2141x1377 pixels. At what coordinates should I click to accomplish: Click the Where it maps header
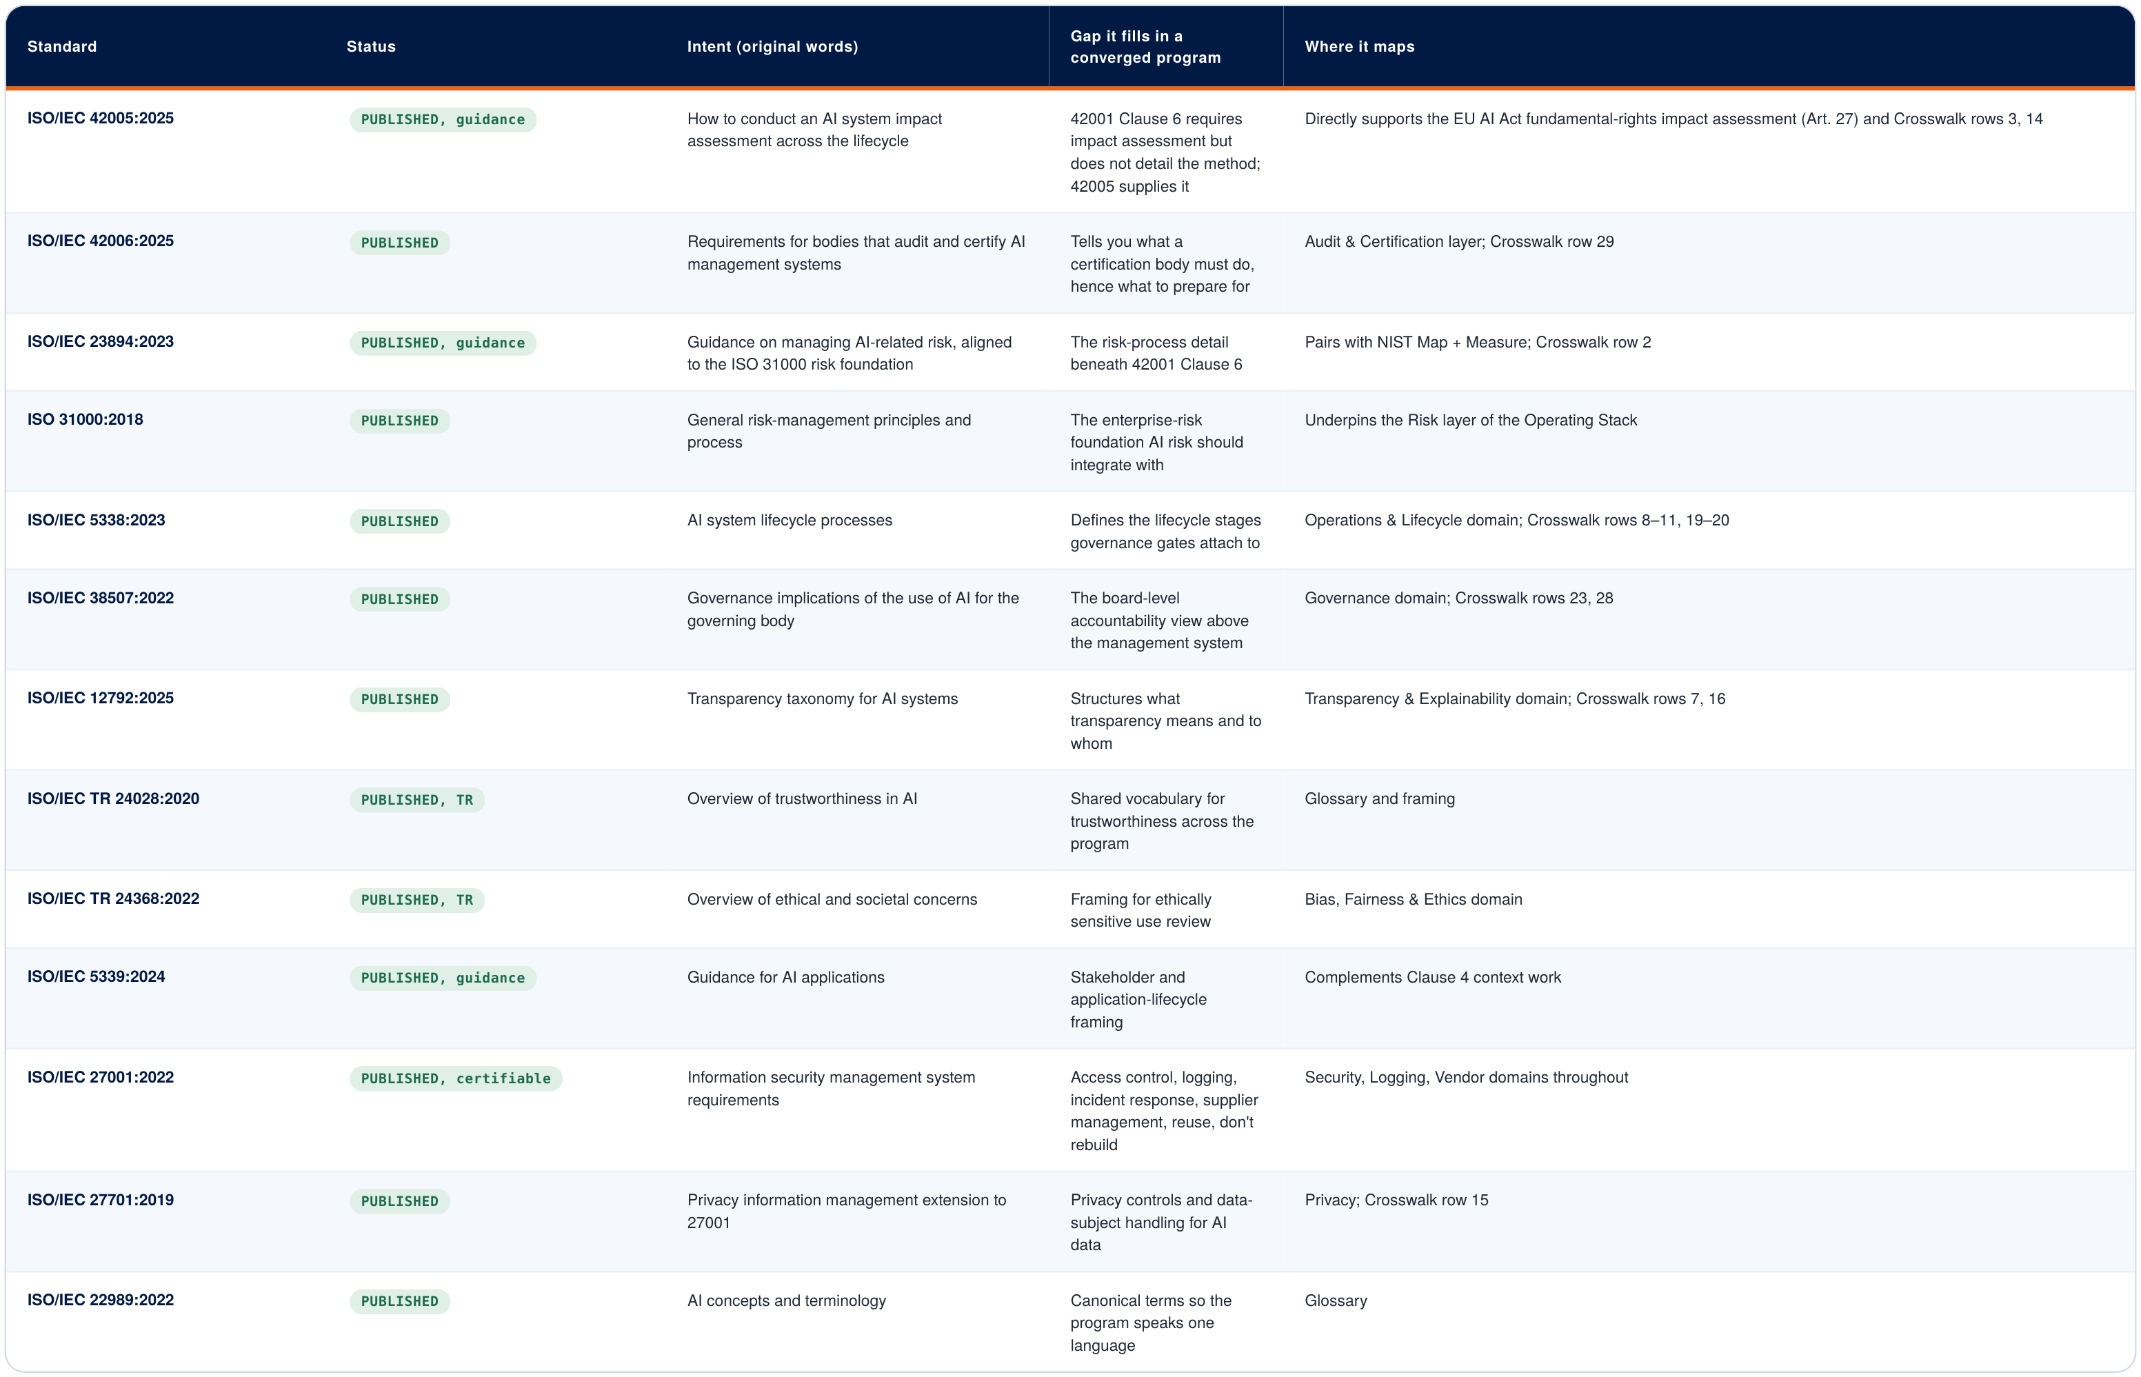(1359, 46)
